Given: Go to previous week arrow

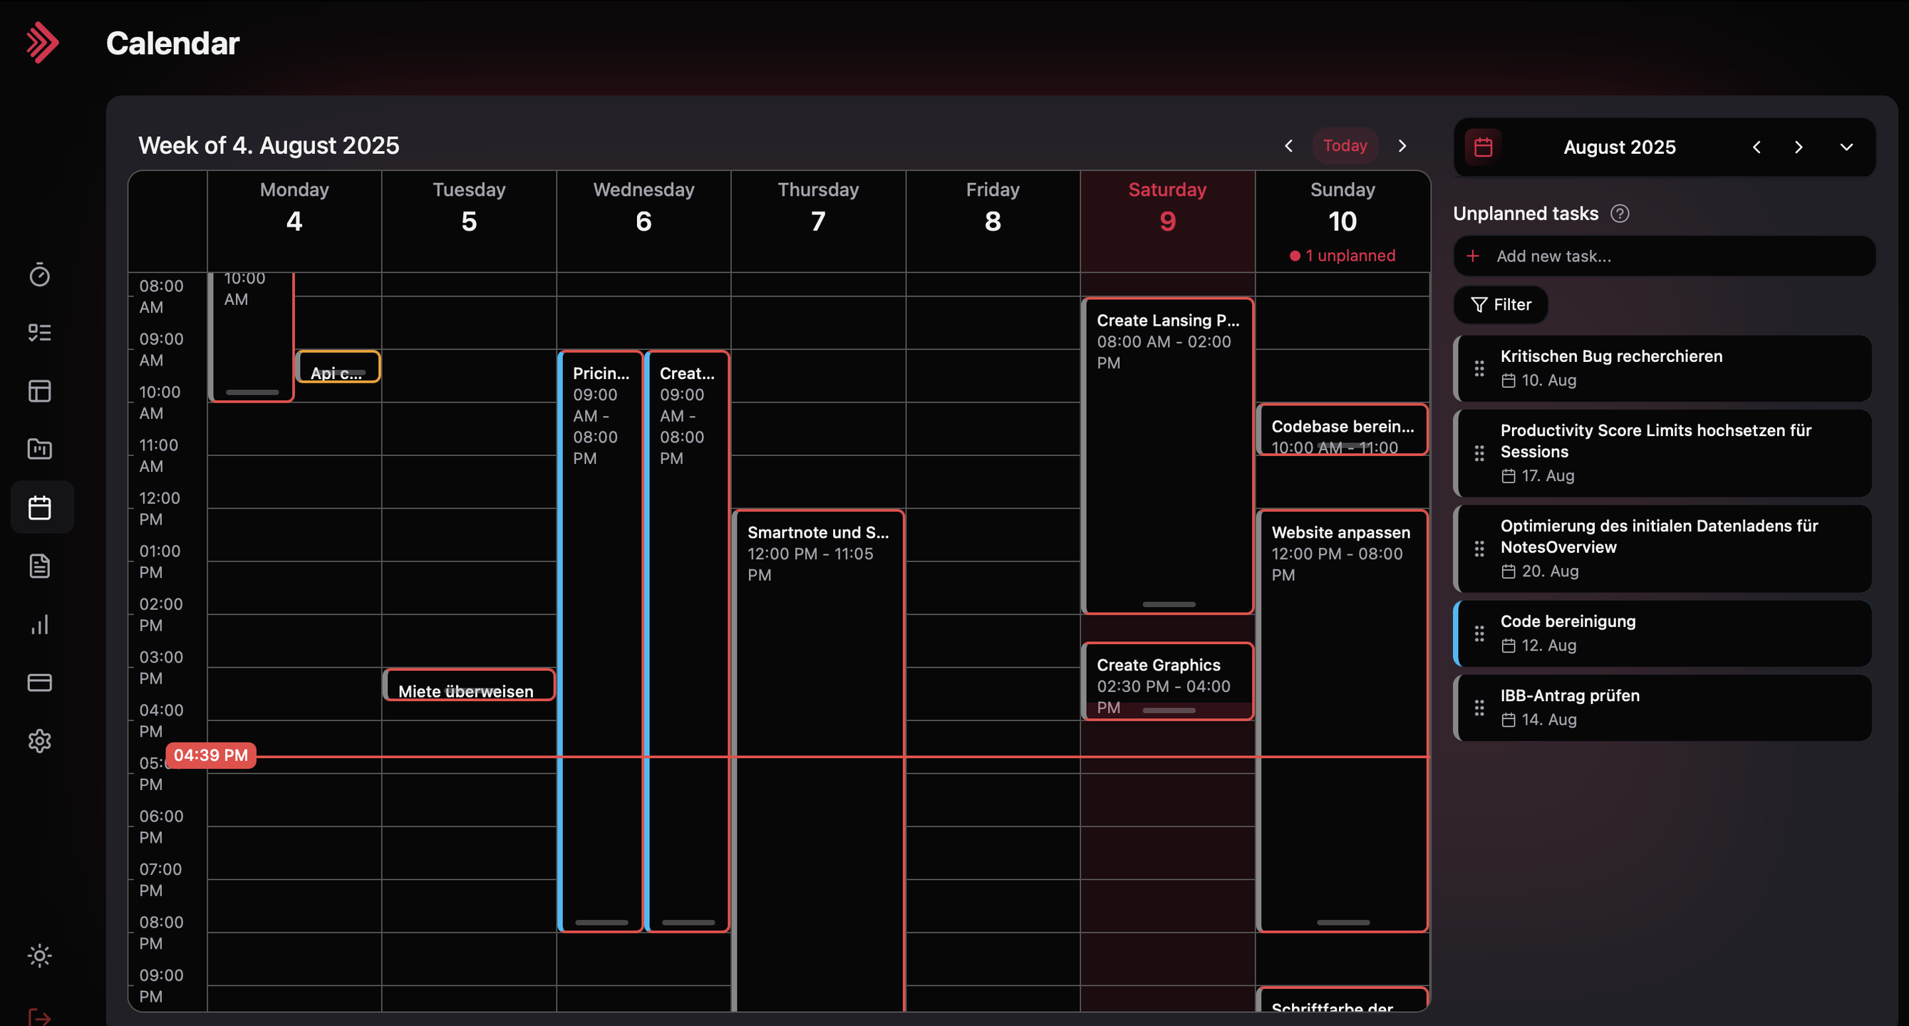Looking at the screenshot, I should 1289,146.
